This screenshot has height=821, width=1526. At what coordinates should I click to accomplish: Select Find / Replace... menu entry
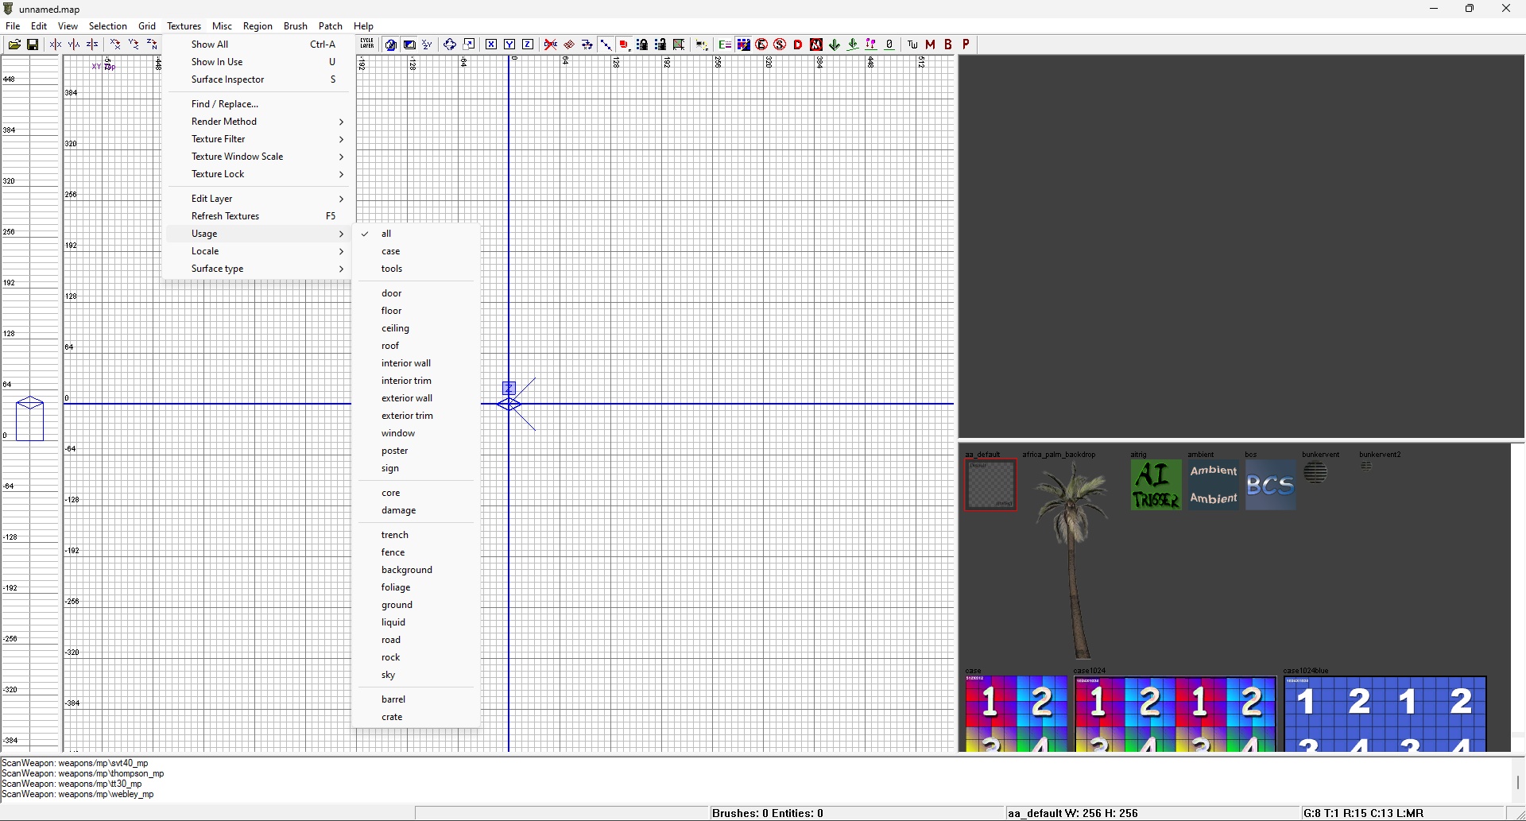pos(225,104)
